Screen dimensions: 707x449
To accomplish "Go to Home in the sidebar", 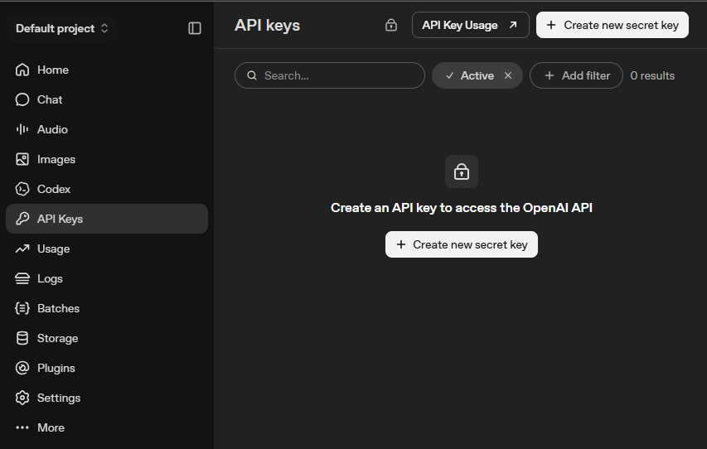I will click(x=53, y=70).
